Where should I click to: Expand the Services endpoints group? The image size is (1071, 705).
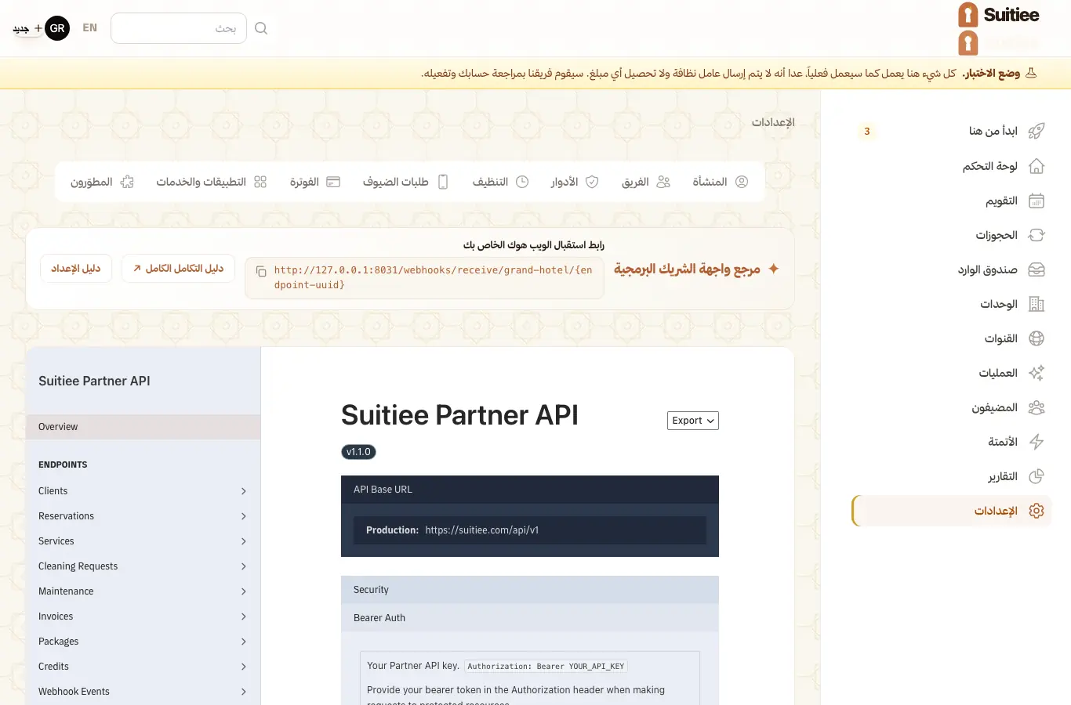[x=143, y=541]
